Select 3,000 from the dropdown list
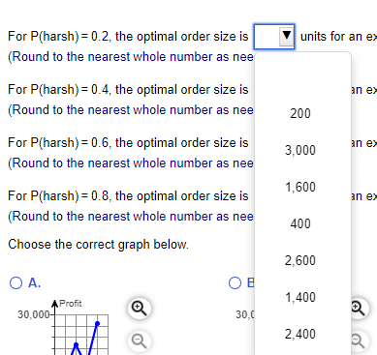This screenshot has height=355, width=377. pyautogui.click(x=300, y=150)
